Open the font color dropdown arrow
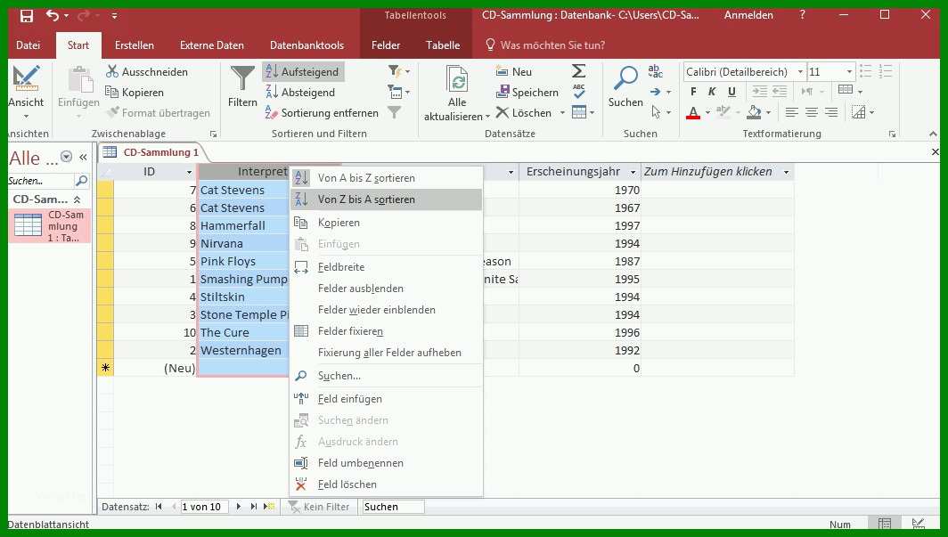Viewport: 948px width, 537px height. pos(707,113)
